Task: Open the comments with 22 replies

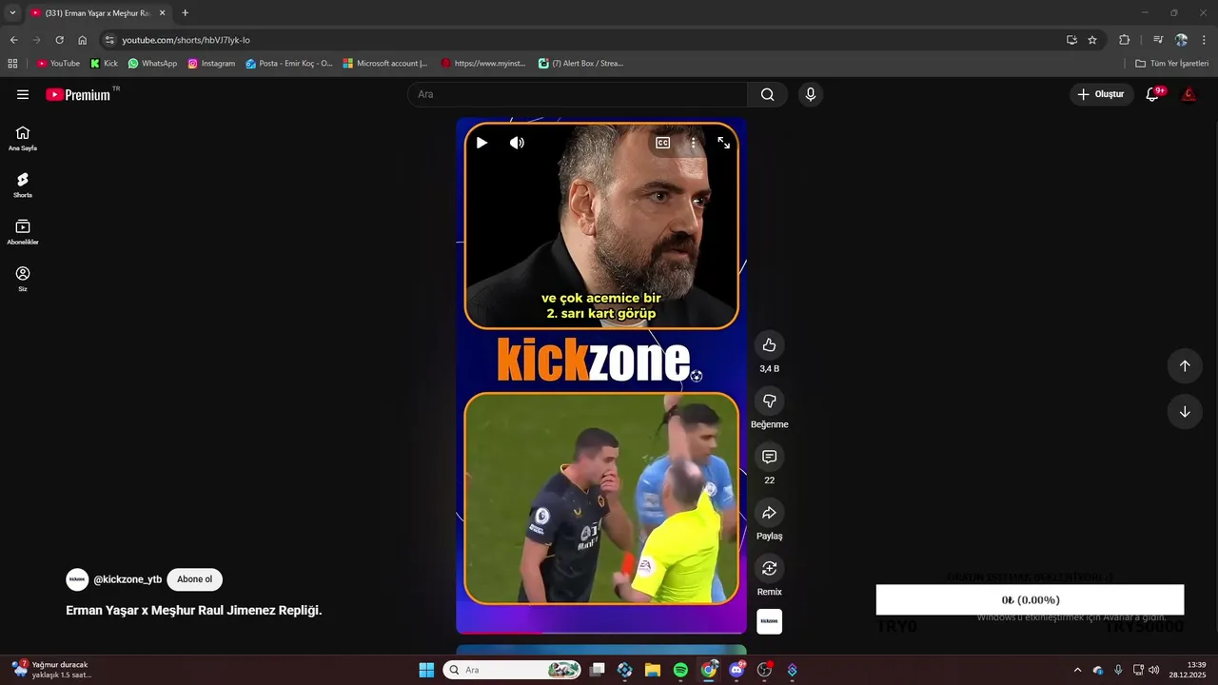Action: (769, 457)
